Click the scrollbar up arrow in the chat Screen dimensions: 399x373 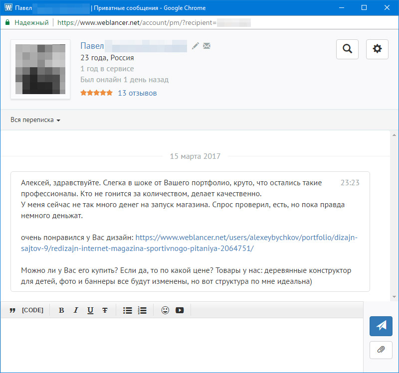click(x=394, y=135)
